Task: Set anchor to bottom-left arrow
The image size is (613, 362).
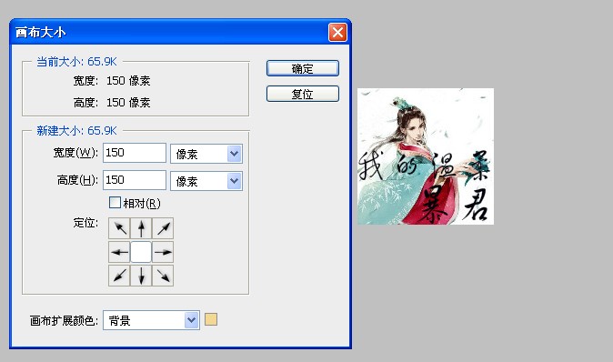Action: tap(119, 276)
